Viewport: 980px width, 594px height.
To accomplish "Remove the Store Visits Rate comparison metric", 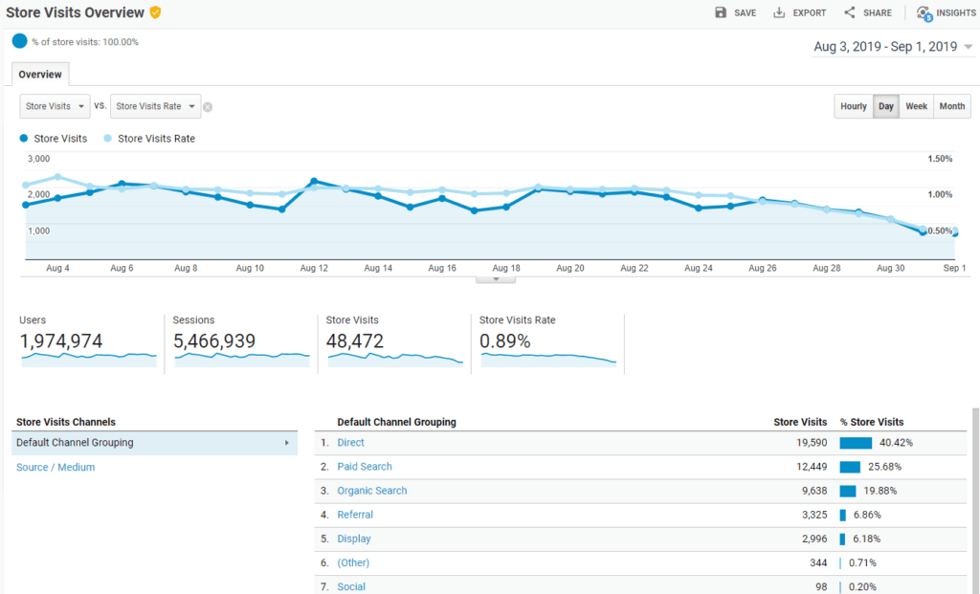I will (x=208, y=107).
